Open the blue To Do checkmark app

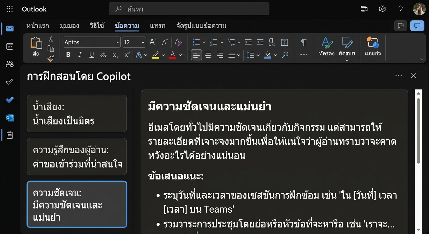10,100
